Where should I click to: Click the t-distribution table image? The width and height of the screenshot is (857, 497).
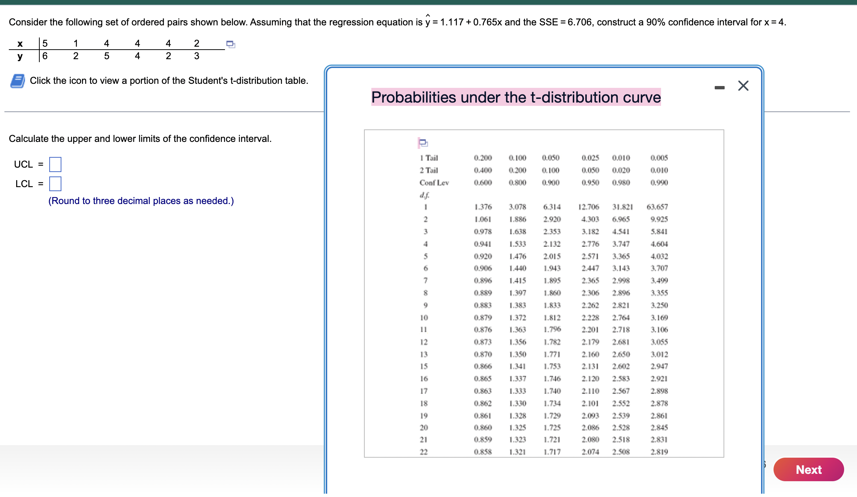click(x=544, y=293)
